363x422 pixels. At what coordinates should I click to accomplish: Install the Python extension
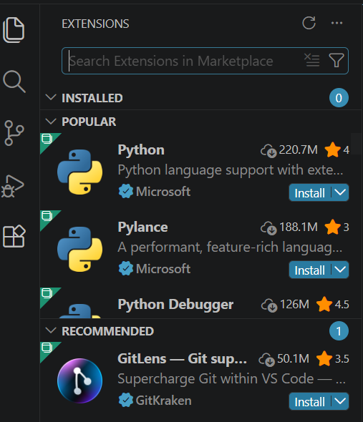tap(310, 192)
